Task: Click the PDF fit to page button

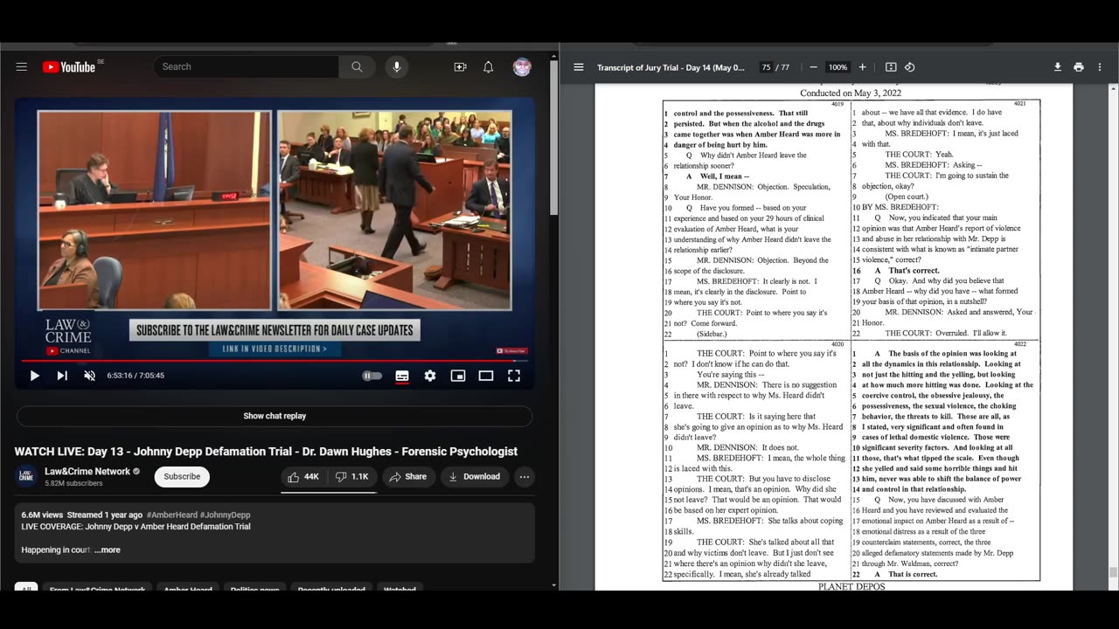Action: pos(891,67)
